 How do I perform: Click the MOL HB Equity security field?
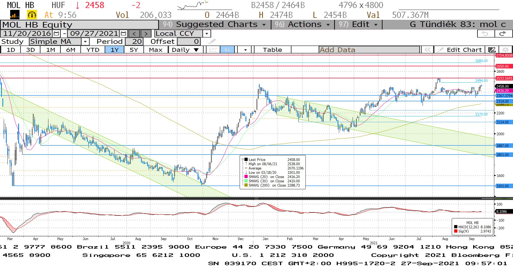[x=79, y=25]
